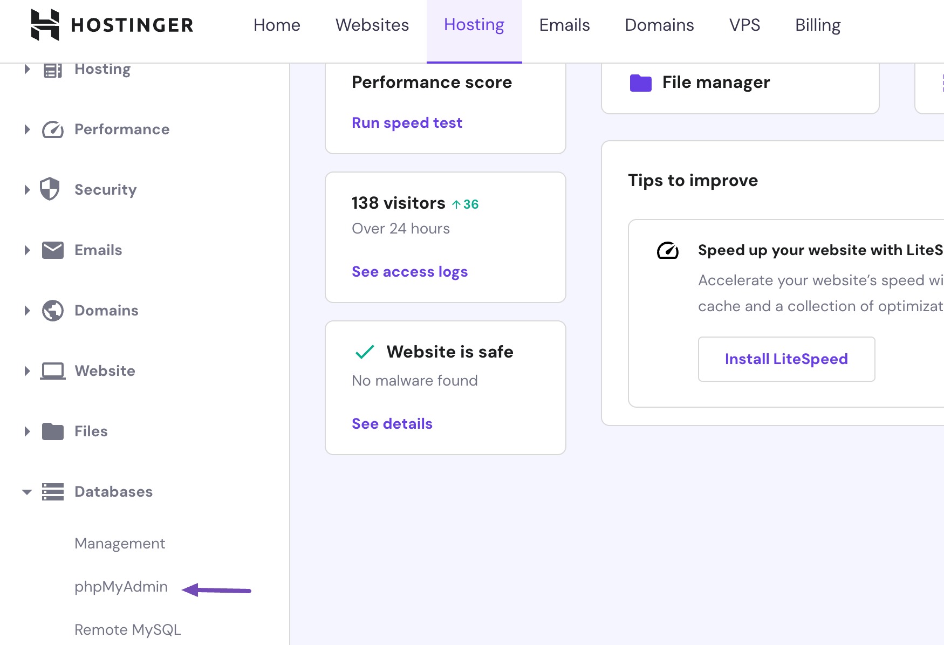
Task: Click the Install LiteSpeed button
Action: click(786, 359)
